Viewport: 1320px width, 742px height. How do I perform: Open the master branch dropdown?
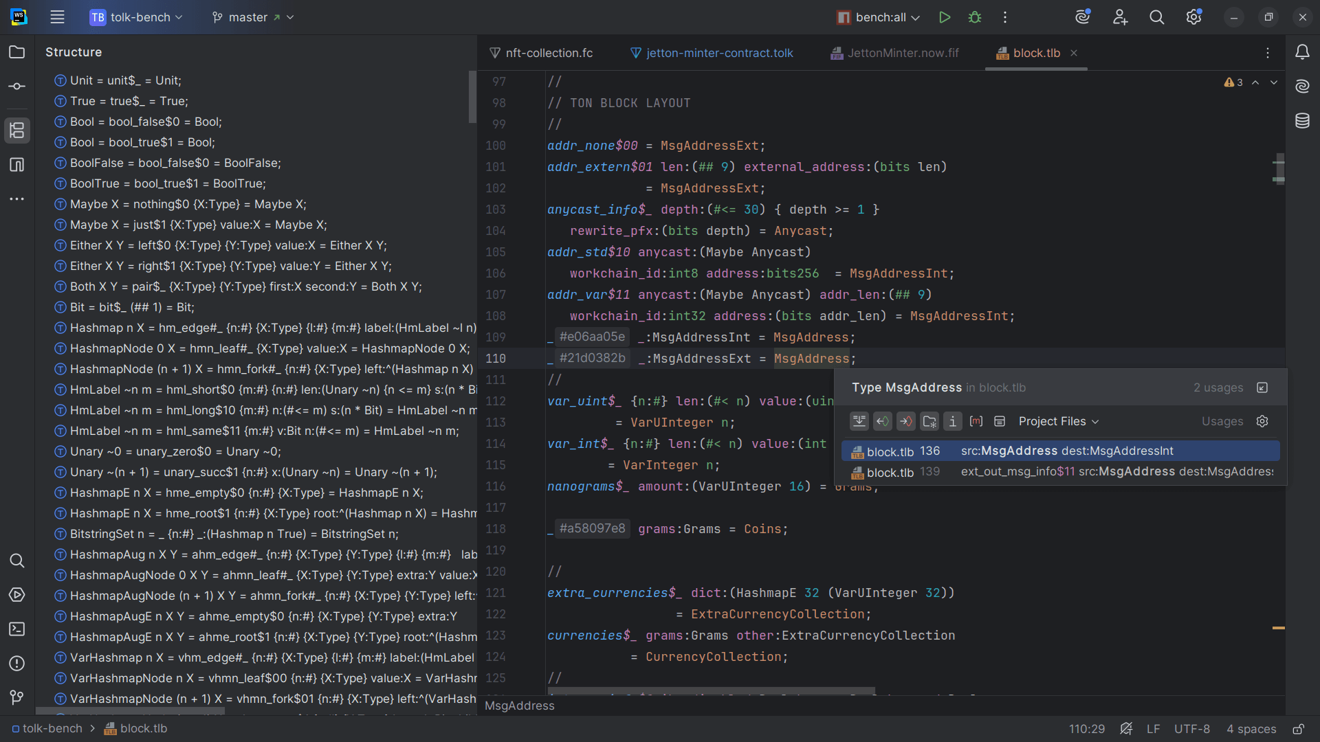click(253, 17)
